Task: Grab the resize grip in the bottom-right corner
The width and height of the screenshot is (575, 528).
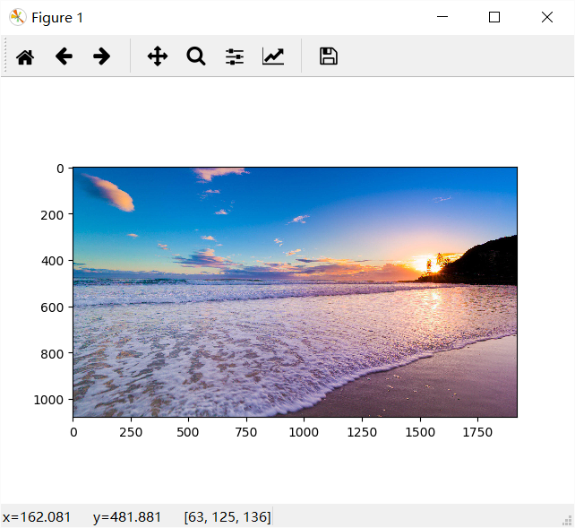Action: [567, 521]
